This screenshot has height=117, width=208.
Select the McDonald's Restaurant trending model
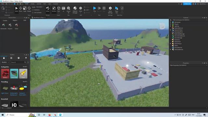click(x=14, y=90)
